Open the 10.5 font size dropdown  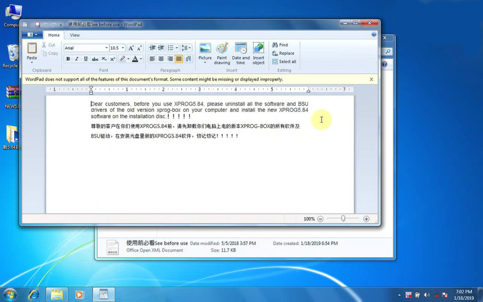[123, 48]
